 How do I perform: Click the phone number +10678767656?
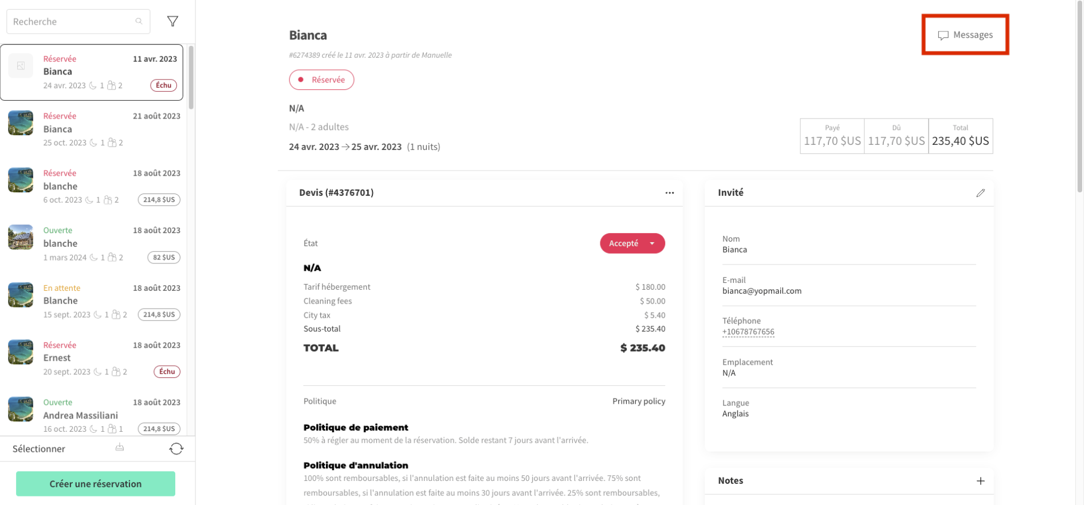(x=748, y=332)
